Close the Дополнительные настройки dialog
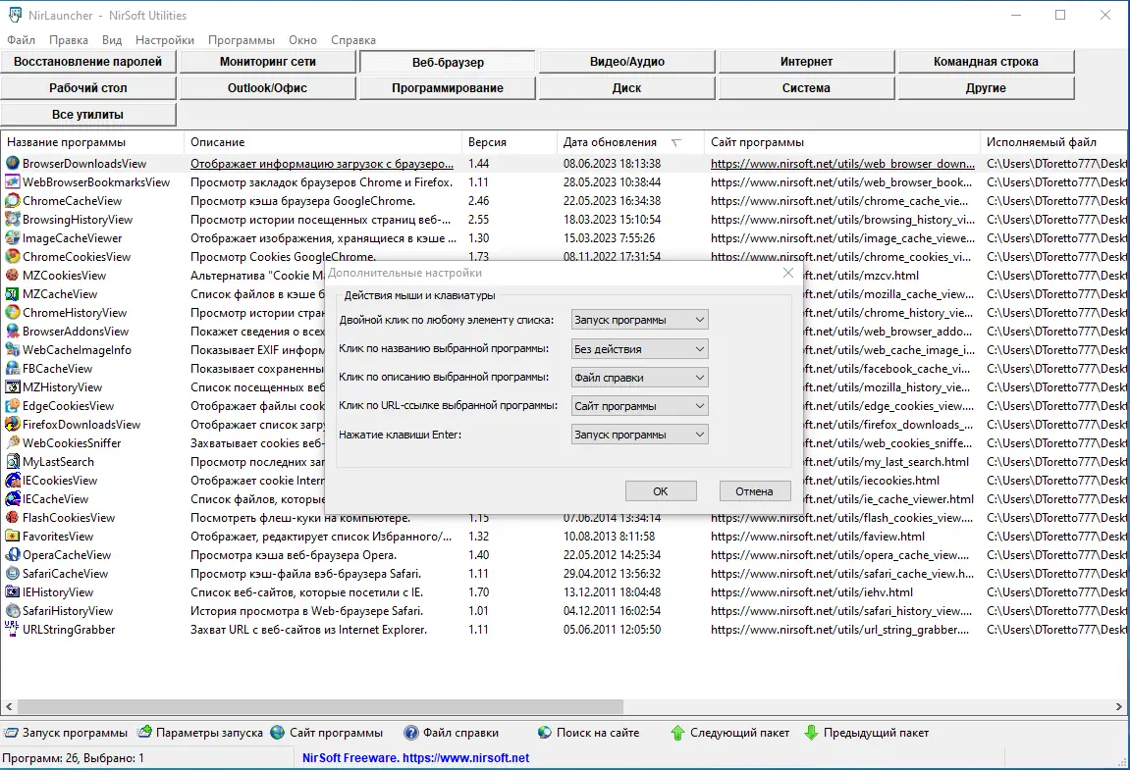This screenshot has width=1130, height=770. tap(787, 273)
